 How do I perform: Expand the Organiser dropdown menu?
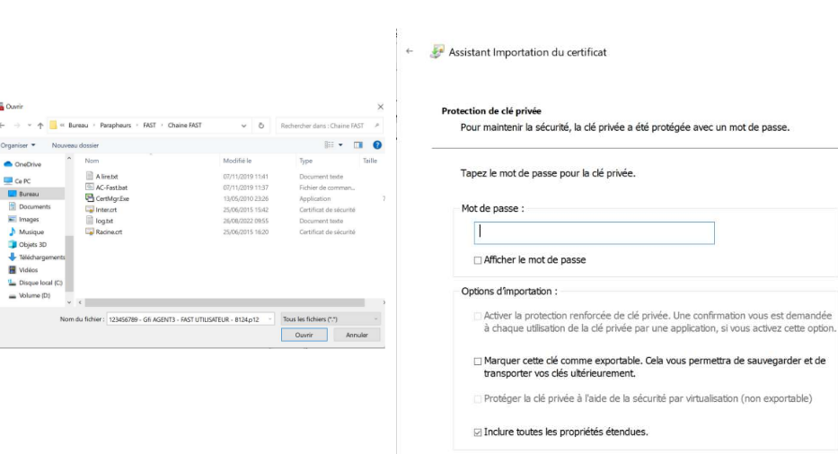tap(20, 144)
